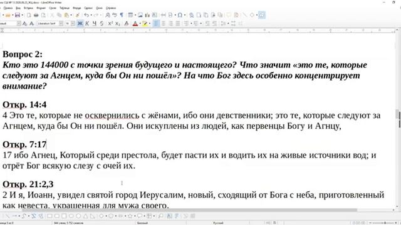This screenshot has height=225, width=401.
Task: Toggle Italic (К) formatting
Action: point(87,24)
